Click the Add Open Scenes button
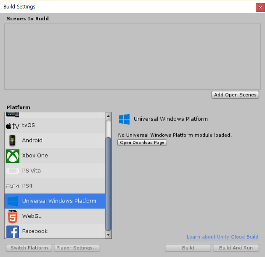Image resolution: width=265 pixels, height=257 pixels. [x=235, y=95]
